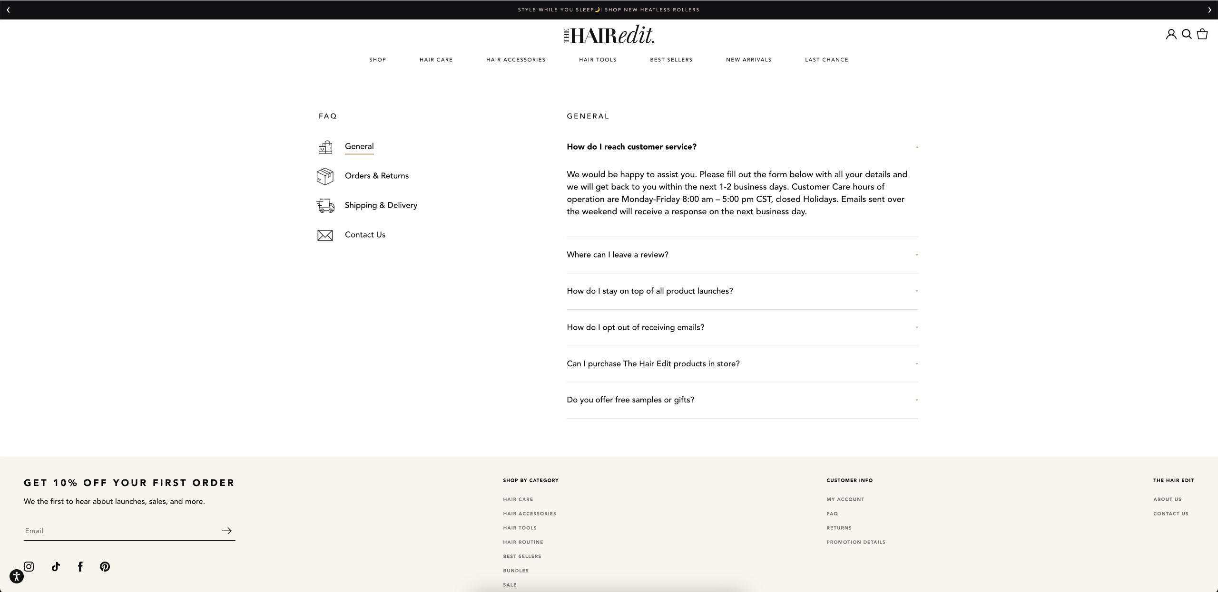The image size is (1218, 592).
Task: Open the Pinterest social icon
Action: (x=105, y=566)
